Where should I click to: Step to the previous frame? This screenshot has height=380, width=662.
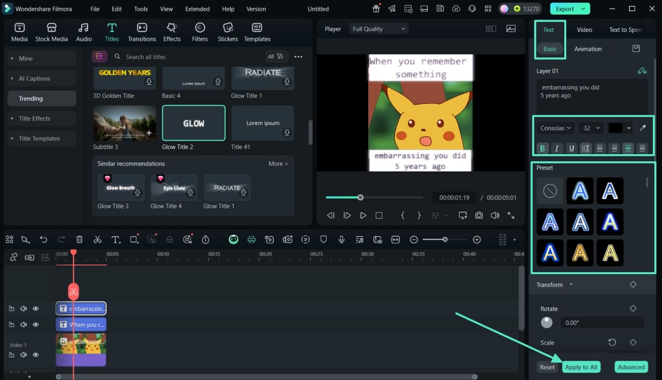[330, 216]
